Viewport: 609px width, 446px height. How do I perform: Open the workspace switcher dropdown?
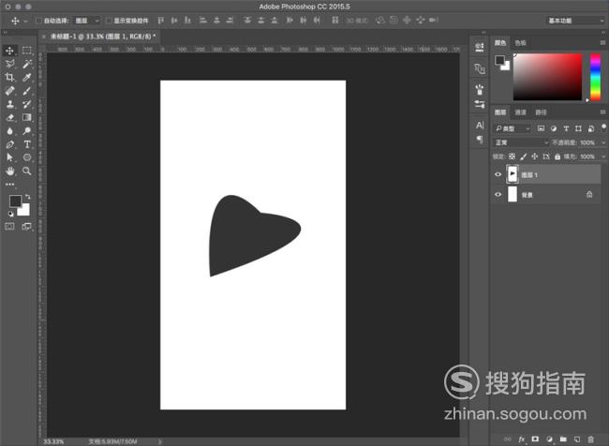[575, 21]
